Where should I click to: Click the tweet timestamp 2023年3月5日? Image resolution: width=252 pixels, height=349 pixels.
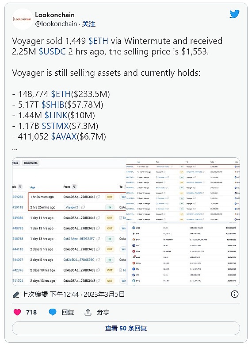click(104, 295)
